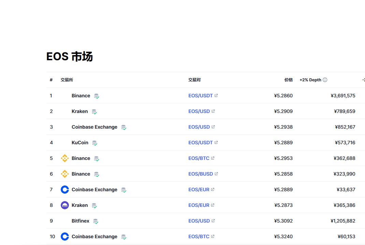Open Kraken EOS/EUR pair link
The height and width of the screenshot is (245, 365).
(x=199, y=205)
